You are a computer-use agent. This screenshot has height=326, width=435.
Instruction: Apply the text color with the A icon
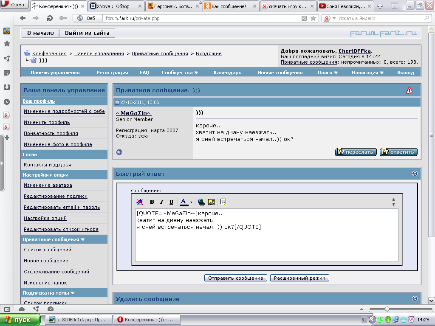click(184, 202)
